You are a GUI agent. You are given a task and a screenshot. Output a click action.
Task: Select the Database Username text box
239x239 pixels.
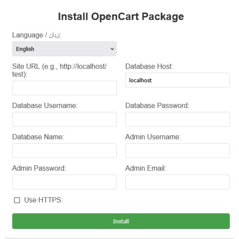point(64,119)
